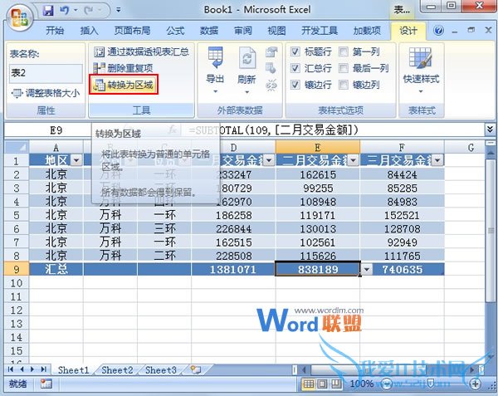Toggle the 汇总行 checkbox
498x396 pixels.
[295, 68]
